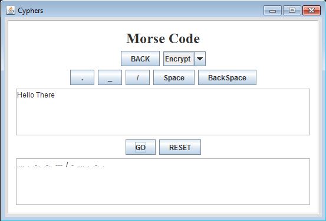326x221 pixels.
Task: Click the 'Morse Code' heading
Action: (x=163, y=38)
